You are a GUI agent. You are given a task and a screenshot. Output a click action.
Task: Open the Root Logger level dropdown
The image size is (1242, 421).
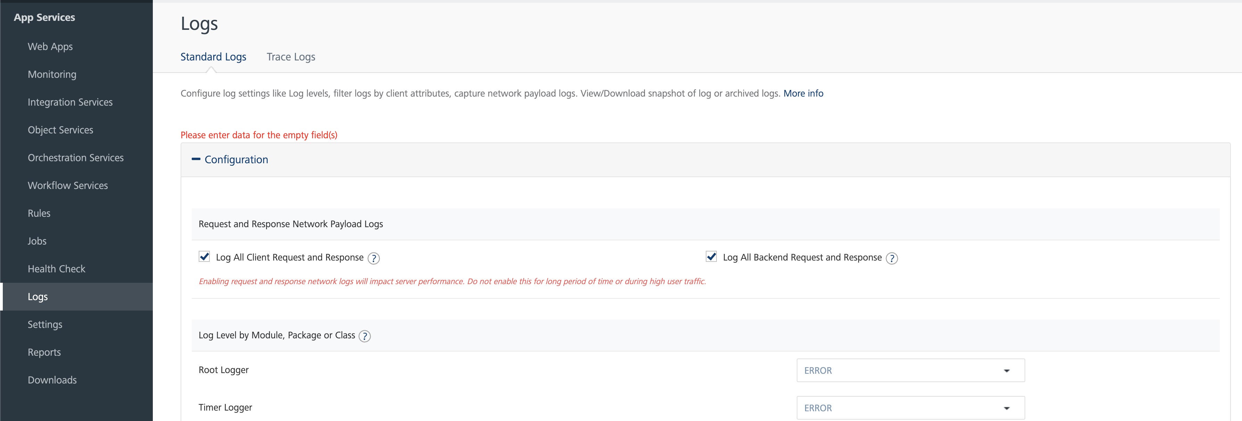(x=910, y=370)
